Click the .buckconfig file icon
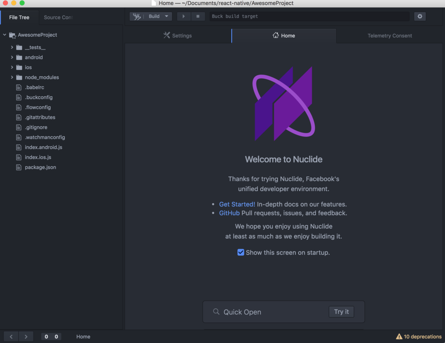 (x=19, y=97)
